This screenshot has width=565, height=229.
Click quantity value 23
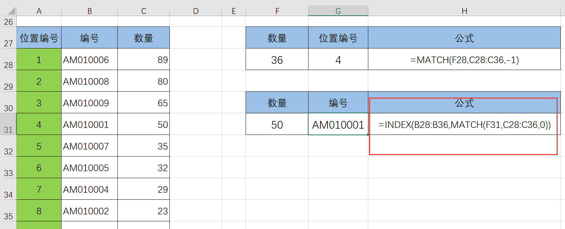click(144, 211)
